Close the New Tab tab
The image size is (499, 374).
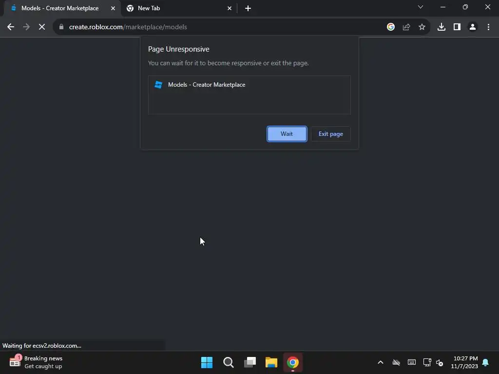click(x=230, y=8)
